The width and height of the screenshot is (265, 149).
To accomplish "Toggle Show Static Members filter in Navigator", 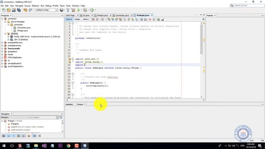I will click(x=14, y=136).
